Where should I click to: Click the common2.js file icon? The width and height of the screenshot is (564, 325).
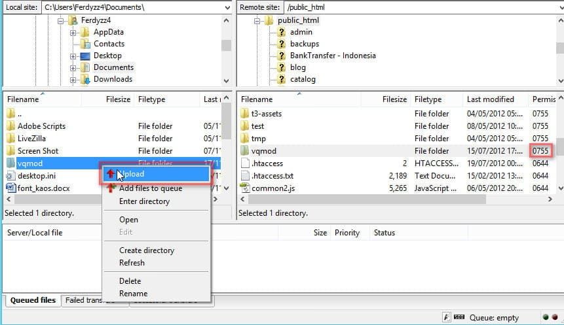(245, 188)
